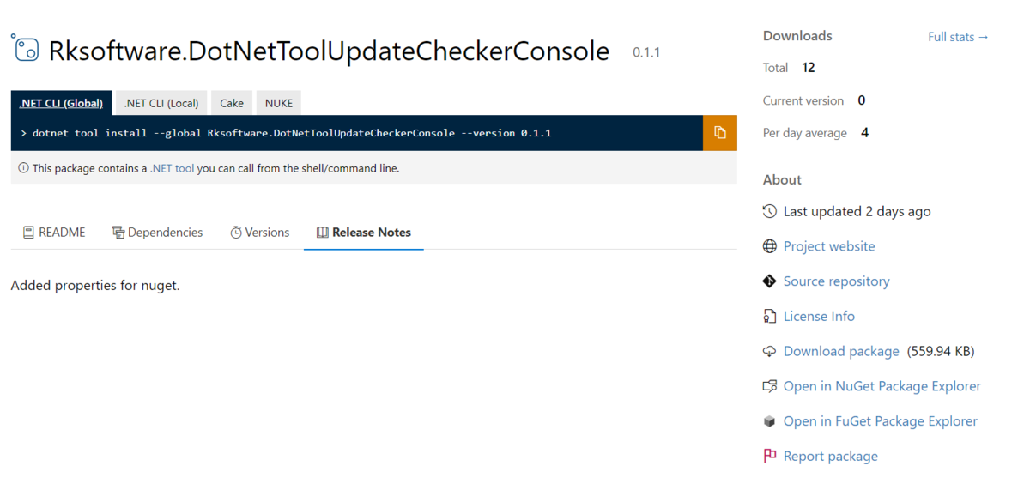Select the .NET CLI (Global) tab
Viewport: 1030px width, 484px height.
point(61,103)
